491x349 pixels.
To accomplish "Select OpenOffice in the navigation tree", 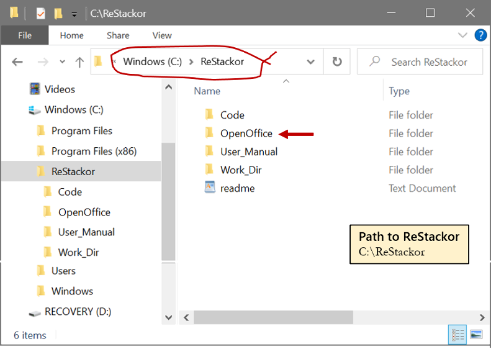I will 84,212.
